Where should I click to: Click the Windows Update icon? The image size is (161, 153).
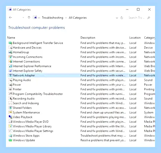[10, 140]
